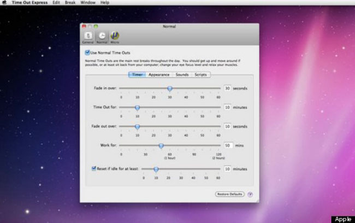This screenshot has height=223, width=355.
Task: Open the Window menu
Action: tap(88, 3)
